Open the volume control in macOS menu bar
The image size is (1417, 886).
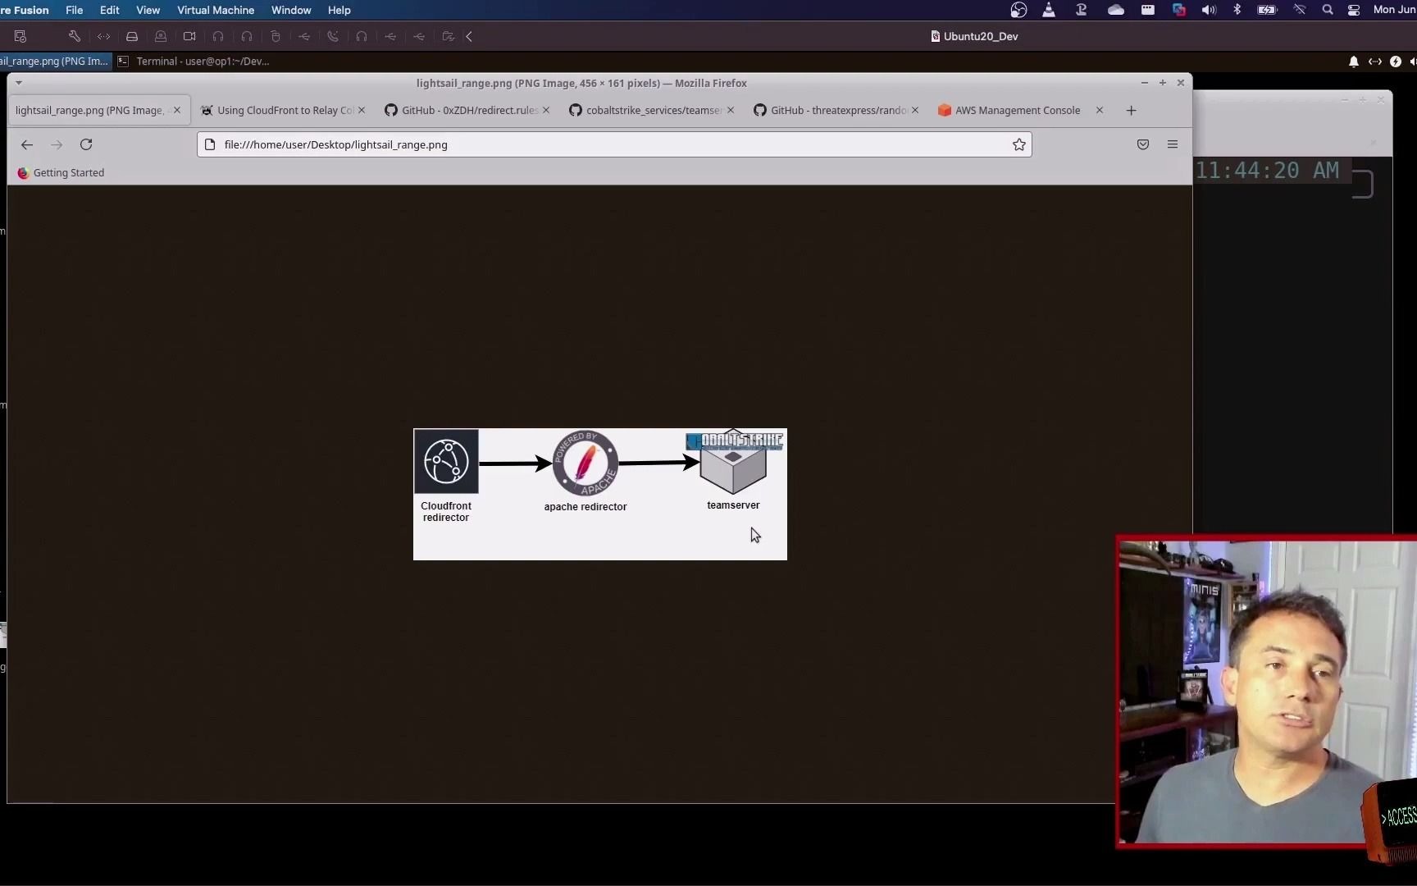point(1209,10)
